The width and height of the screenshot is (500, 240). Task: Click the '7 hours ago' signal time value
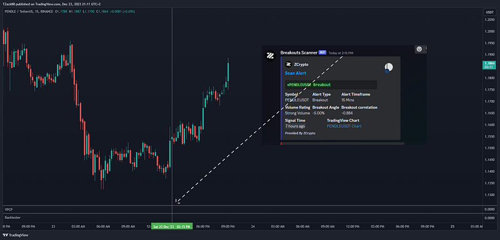295,126
